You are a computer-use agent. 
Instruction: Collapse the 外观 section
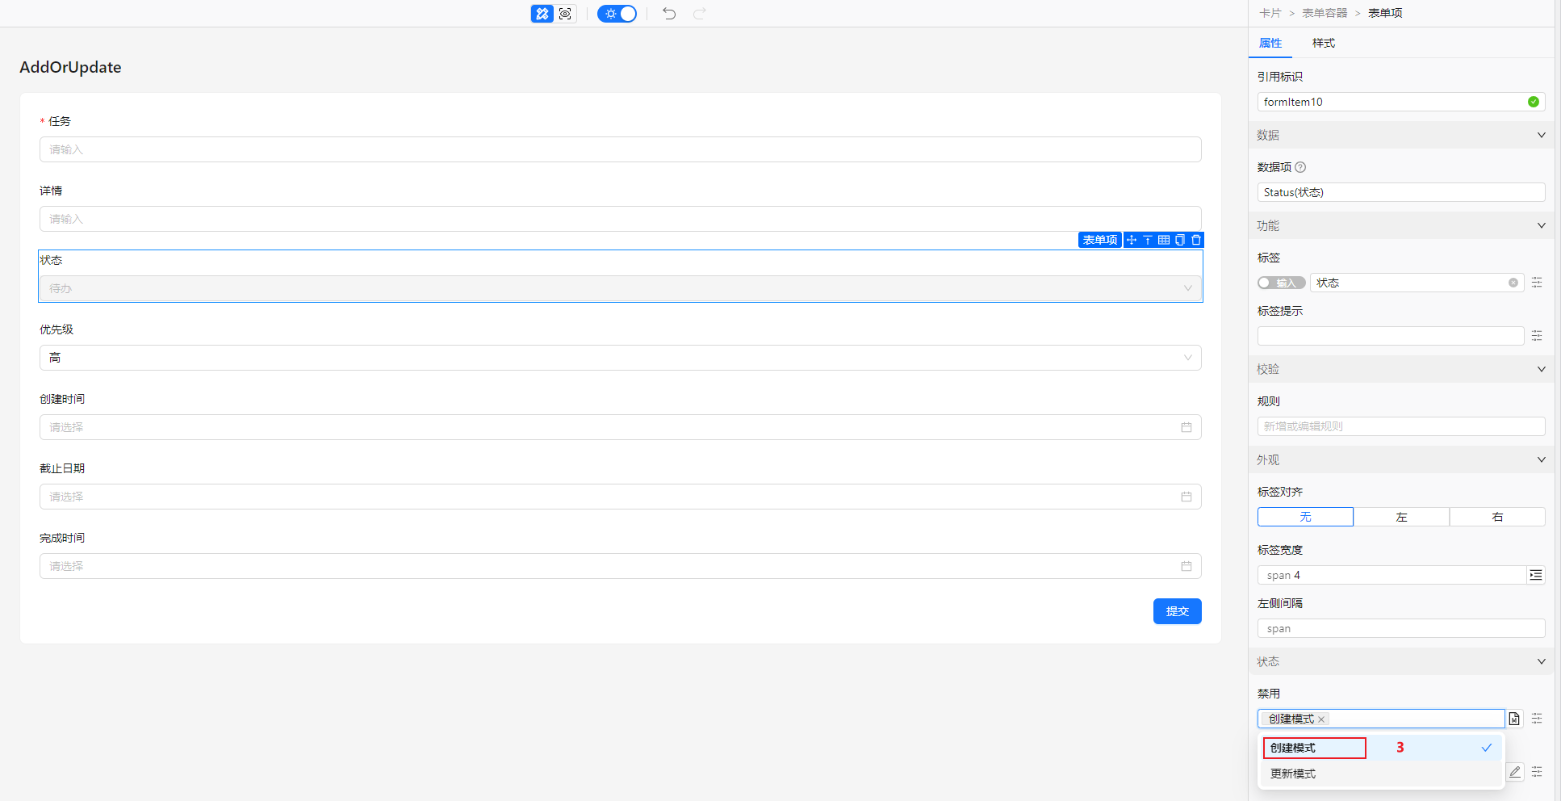click(1541, 459)
